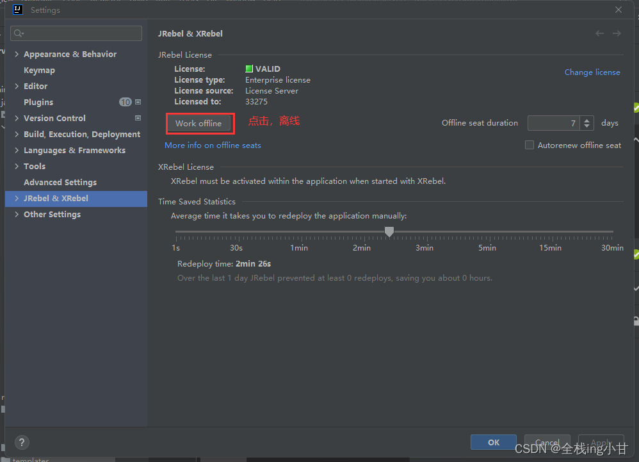Screen dimensions: 639x462
Task: Close the Settings dialog with the X
Action: [619, 10]
